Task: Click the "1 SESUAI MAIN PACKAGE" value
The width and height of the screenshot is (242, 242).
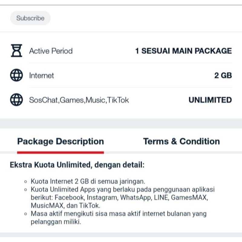Action: pyautogui.click(x=183, y=51)
